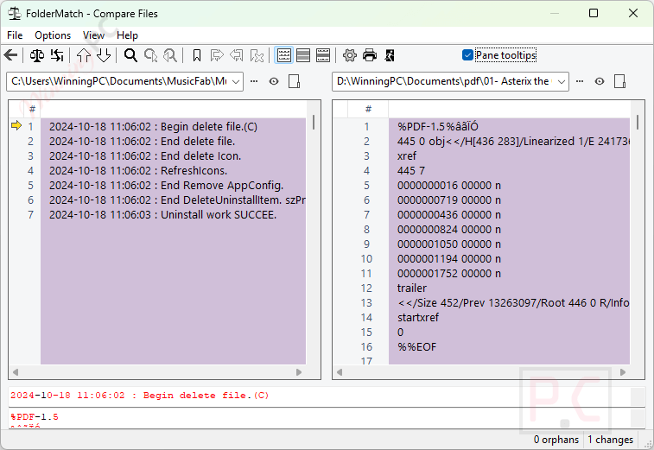
Task: Click the '0 orphans' status bar entry
Action: tap(556, 440)
